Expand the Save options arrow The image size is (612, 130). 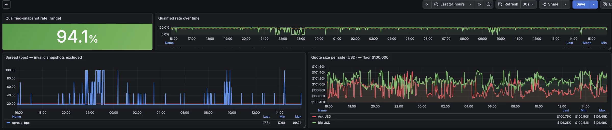click(594, 4)
